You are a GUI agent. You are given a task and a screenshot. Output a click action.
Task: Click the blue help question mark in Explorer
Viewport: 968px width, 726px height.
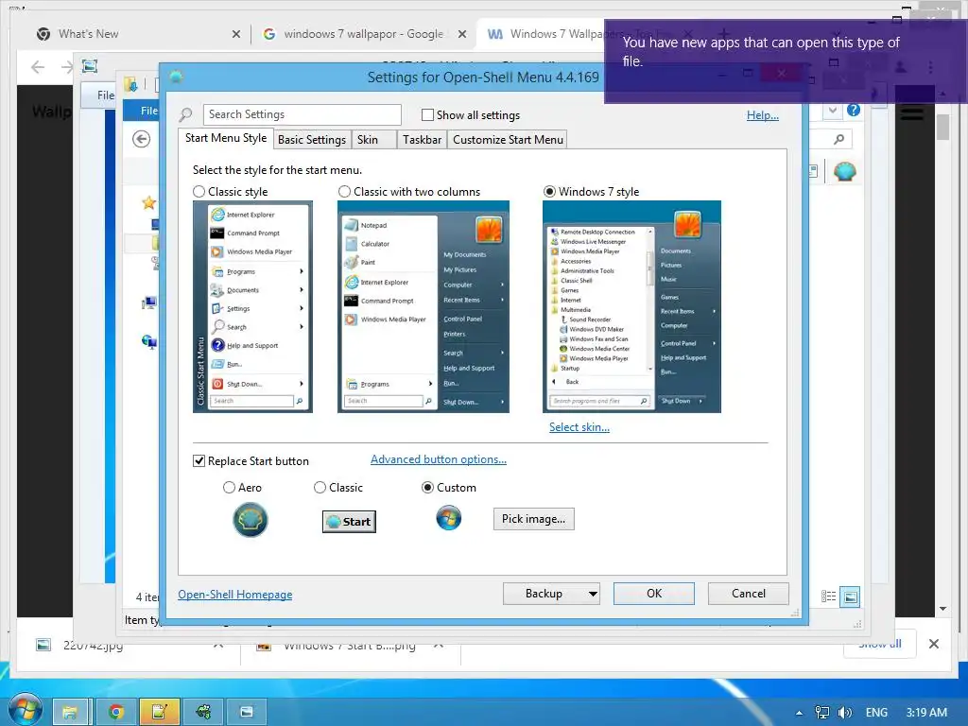coord(854,110)
